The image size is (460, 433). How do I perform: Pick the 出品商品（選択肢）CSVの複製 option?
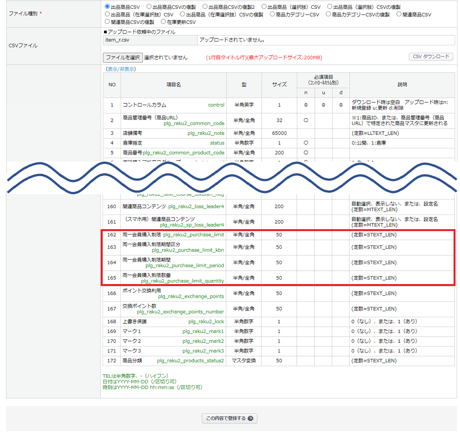(330, 7)
